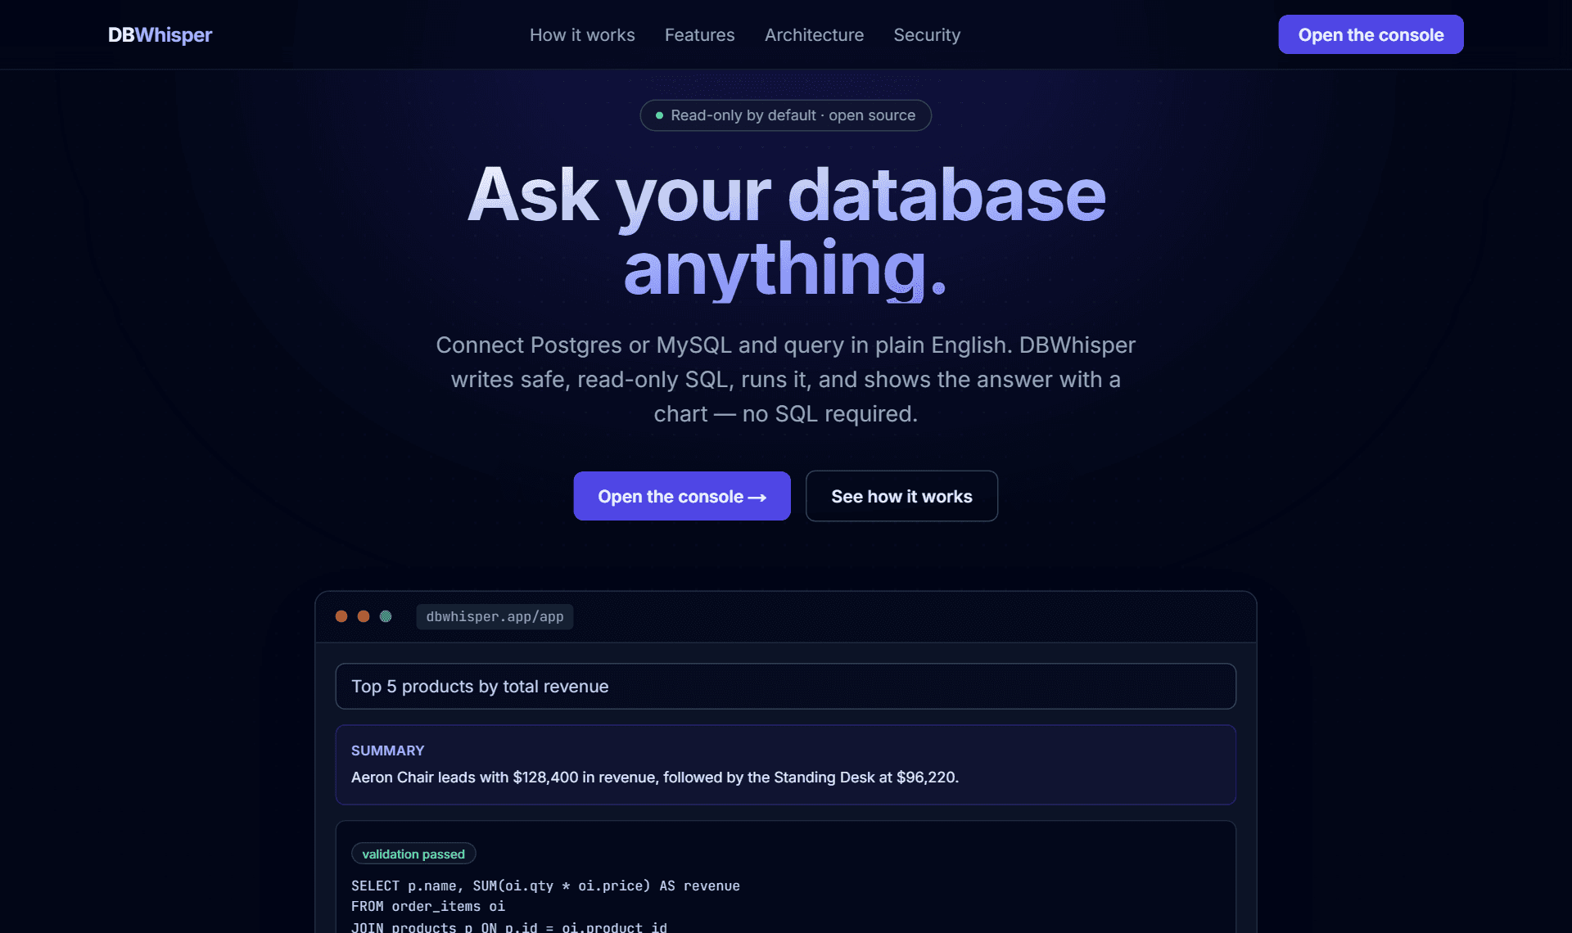Click the SUMMARY heading
The width and height of the screenshot is (1572, 933).
pos(387,750)
